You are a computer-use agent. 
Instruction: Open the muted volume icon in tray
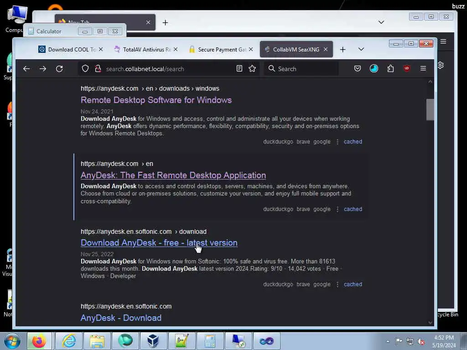point(421,342)
